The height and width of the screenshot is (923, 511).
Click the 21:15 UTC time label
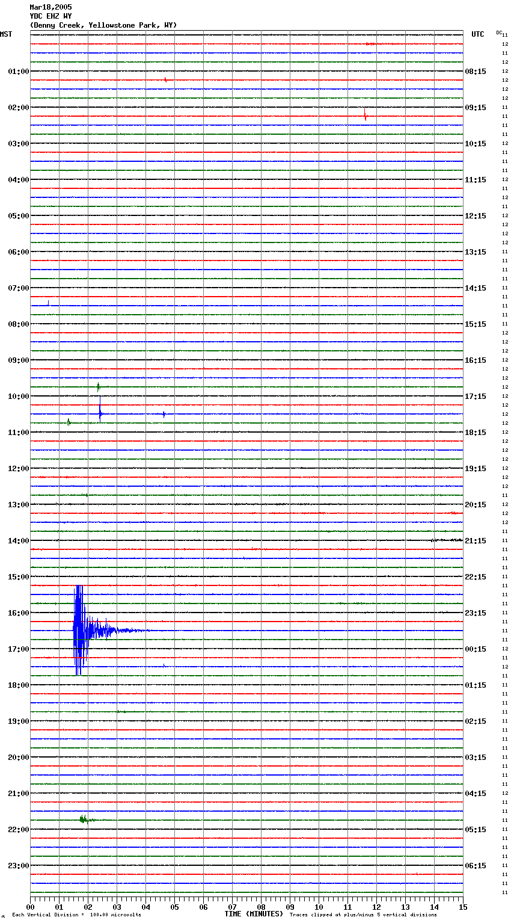476,541
